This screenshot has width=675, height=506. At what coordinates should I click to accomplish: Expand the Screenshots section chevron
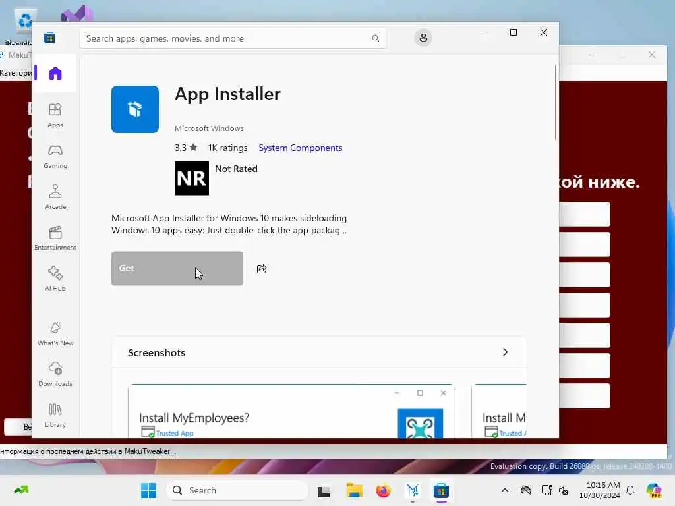506,352
